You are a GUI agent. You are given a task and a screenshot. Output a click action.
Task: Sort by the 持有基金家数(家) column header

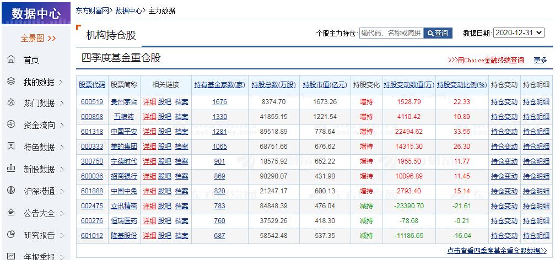(219, 85)
